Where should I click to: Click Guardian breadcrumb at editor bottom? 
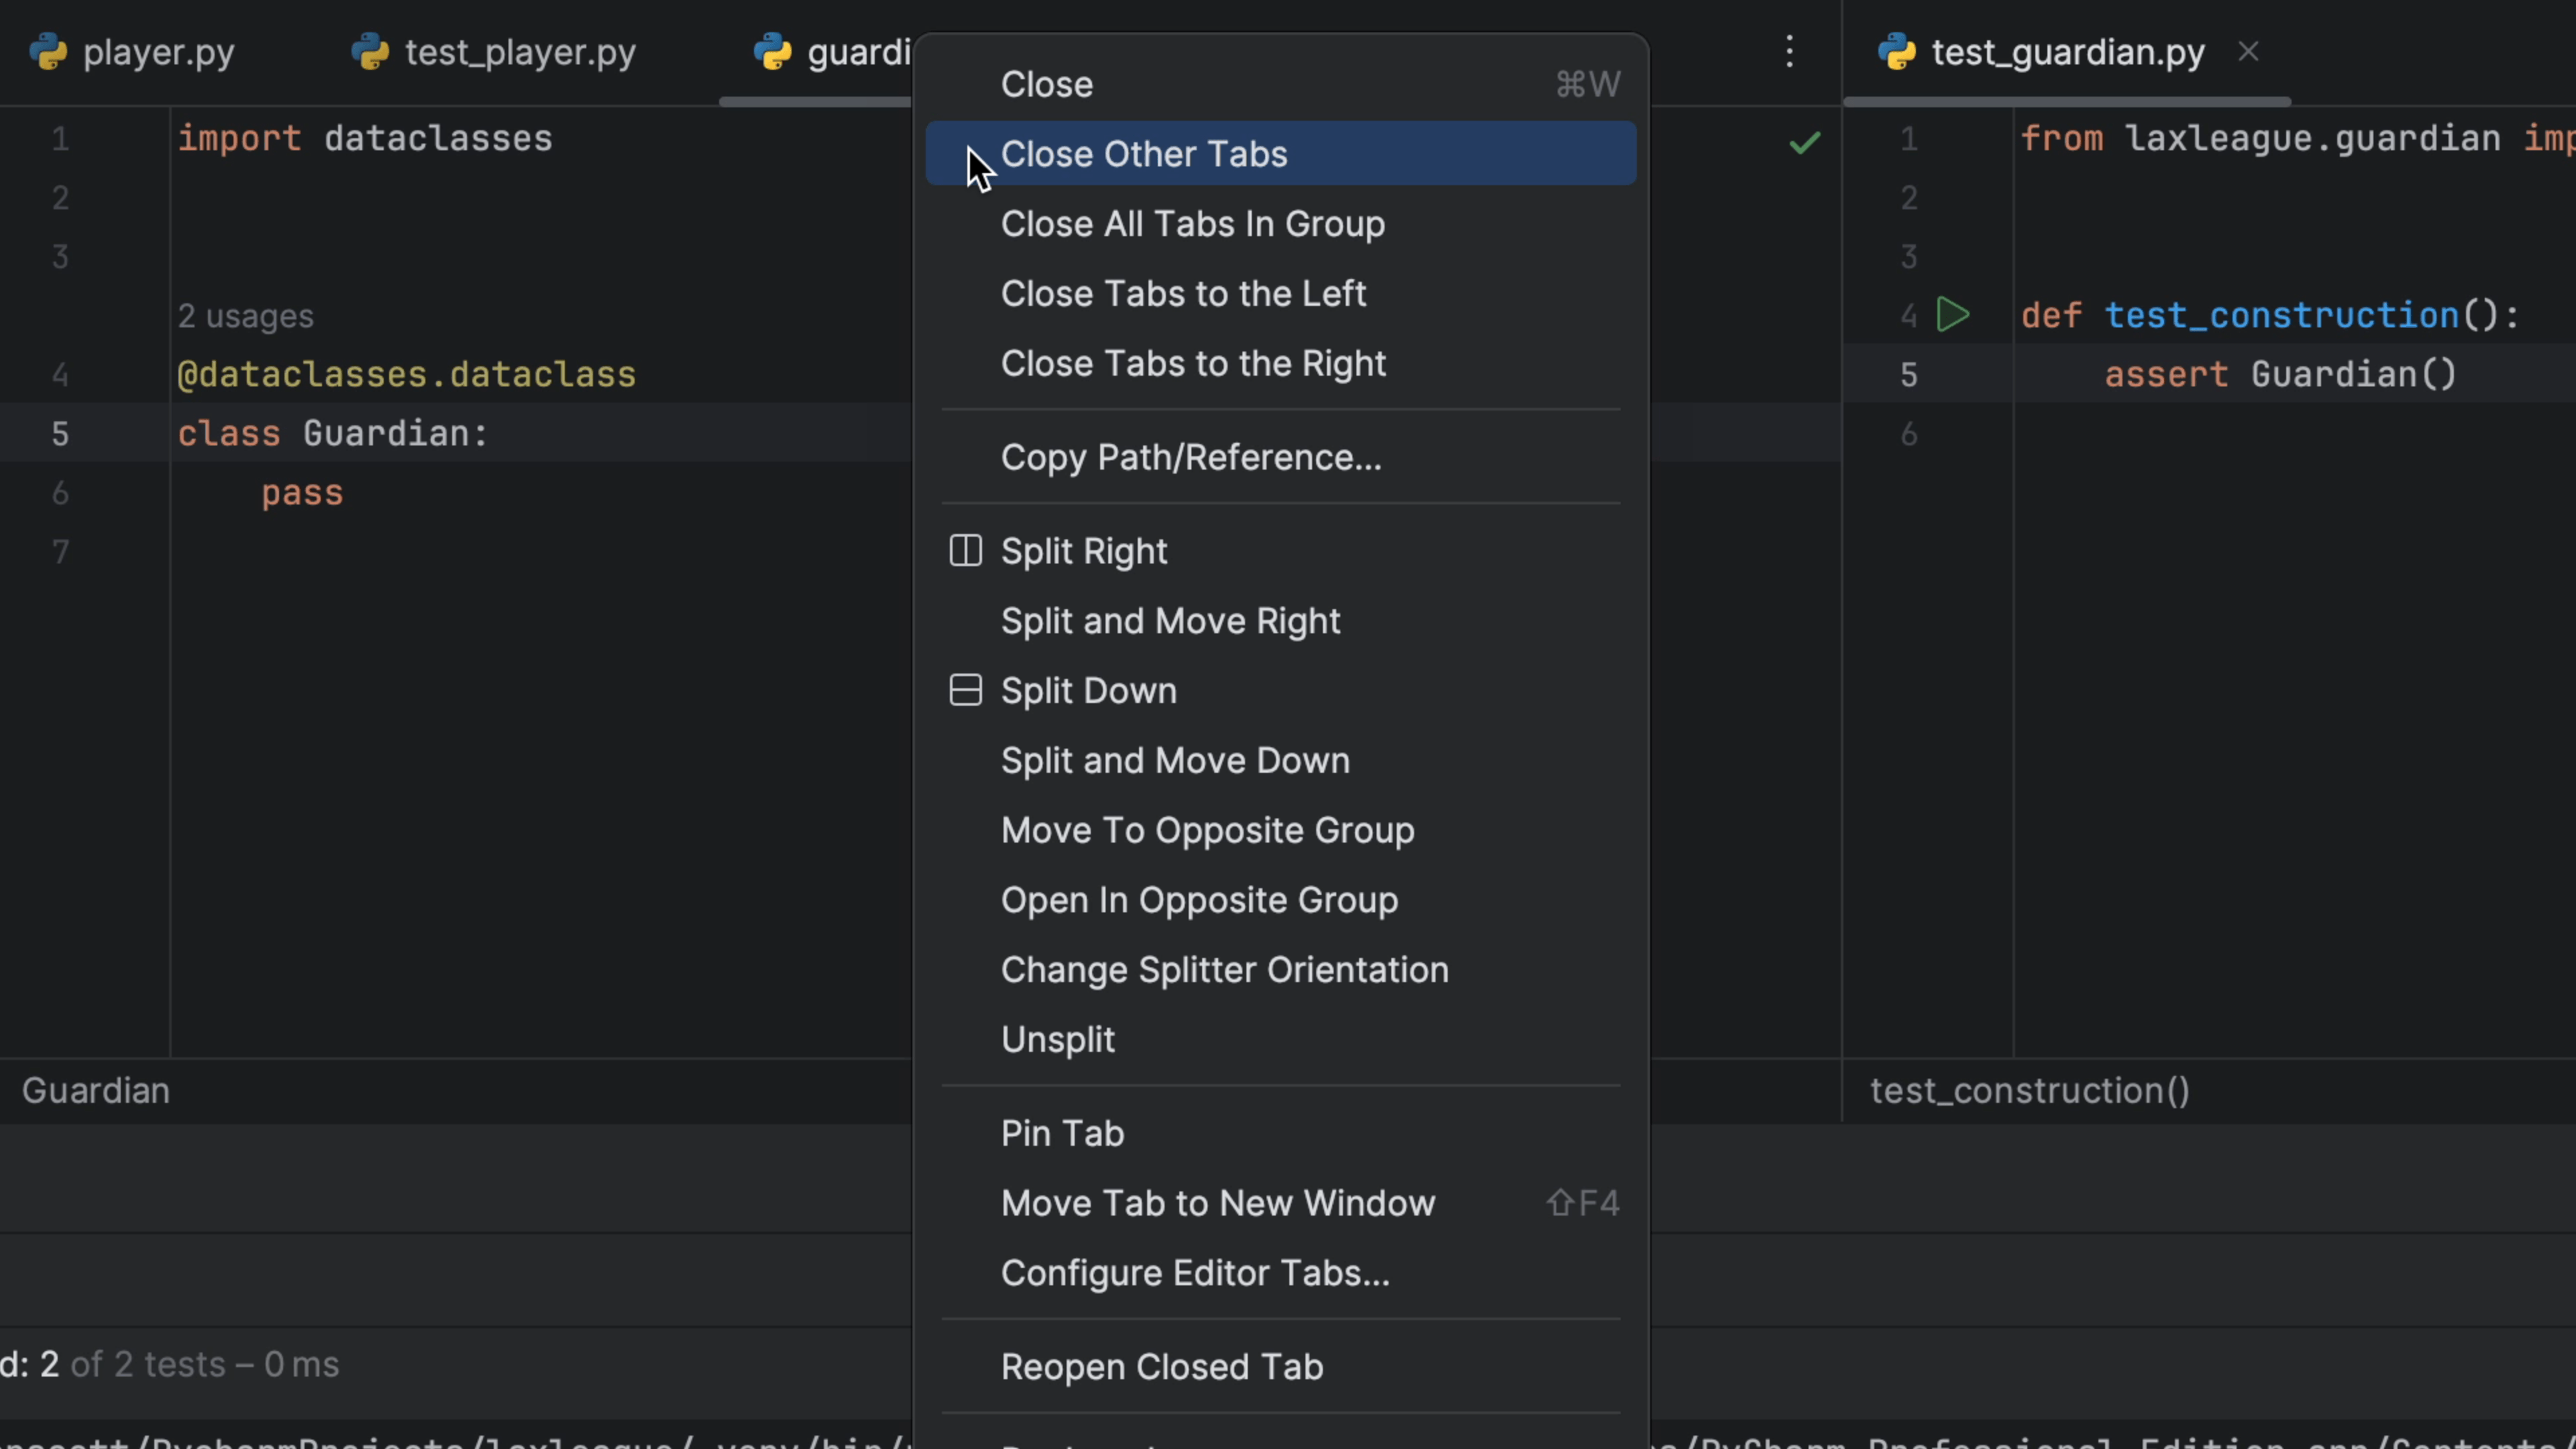(x=96, y=1090)
